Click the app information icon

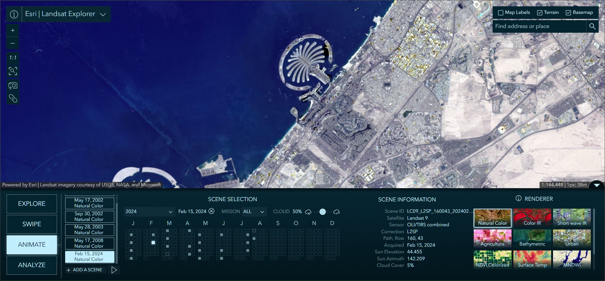(x=14, y=14)
